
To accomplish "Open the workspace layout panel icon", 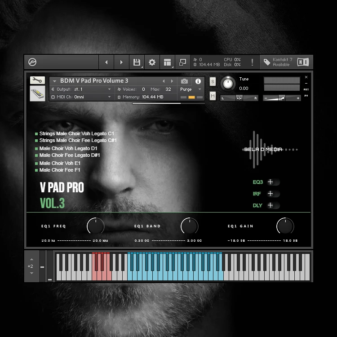I will [167, 62].
